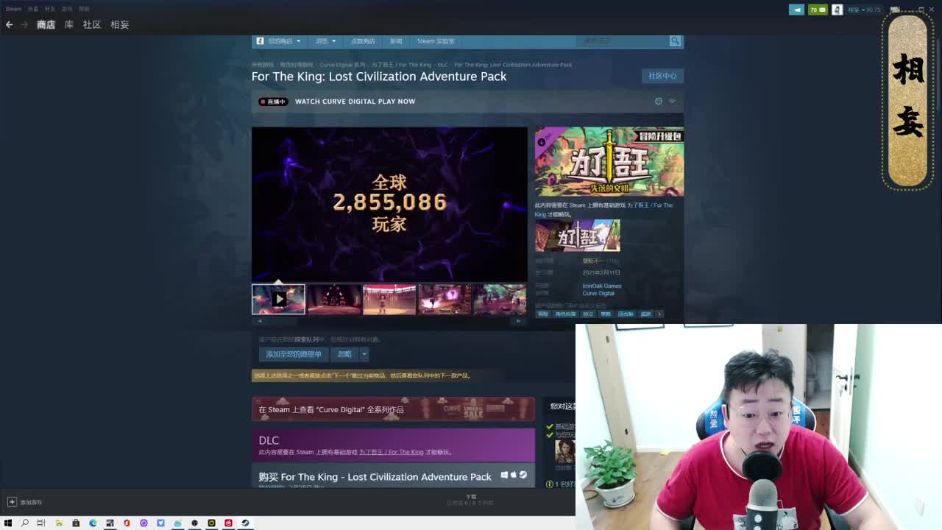942x530 pixels.
Task: Open the 商店 (Store) tab
Action: click(46, 24)
